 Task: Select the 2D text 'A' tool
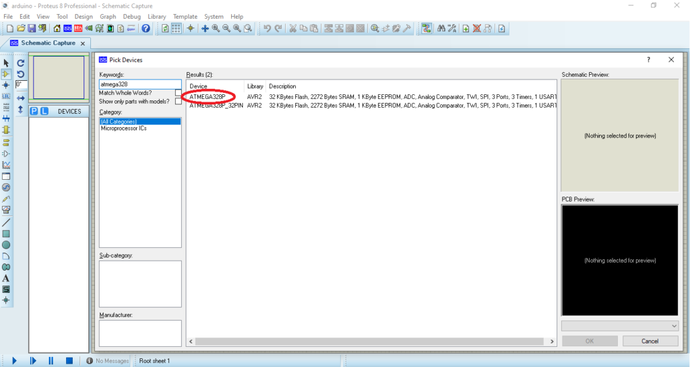(x=6, y=278)
